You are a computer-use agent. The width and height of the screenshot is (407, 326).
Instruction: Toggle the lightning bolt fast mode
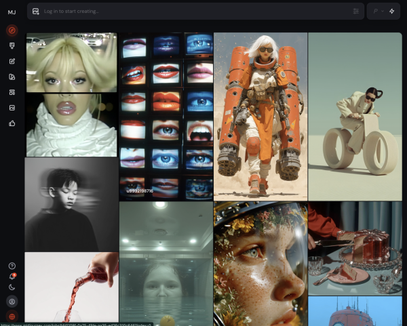pyautogui.click(x=391, y=11)
